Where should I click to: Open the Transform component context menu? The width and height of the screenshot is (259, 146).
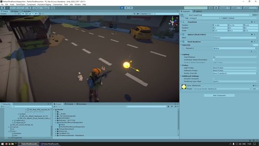click(257, 22)
